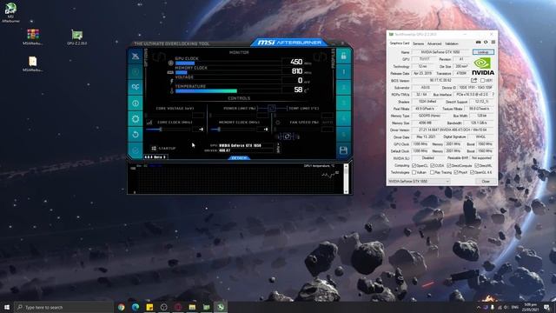Select Afterburner profile slot 2

[x=343, y=88]
